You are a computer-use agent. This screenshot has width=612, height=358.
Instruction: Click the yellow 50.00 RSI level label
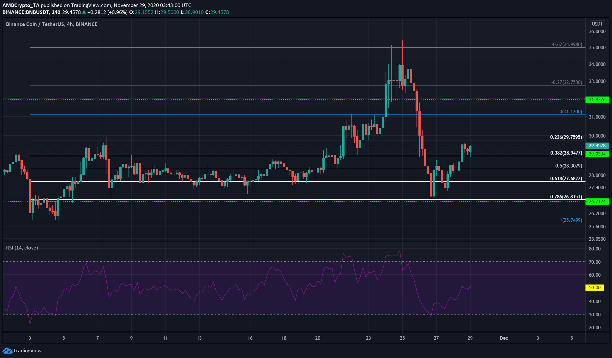tap(595, 288)
